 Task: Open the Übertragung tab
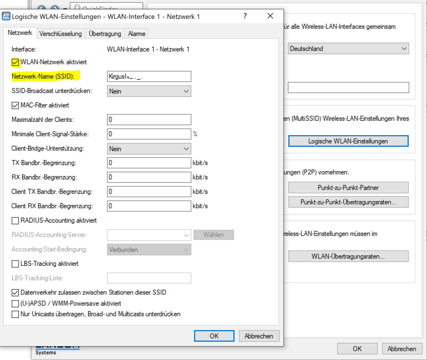pyautogui.click(x=105, y=34)
